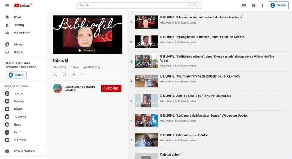Click the Live icon

pos(7,132)
